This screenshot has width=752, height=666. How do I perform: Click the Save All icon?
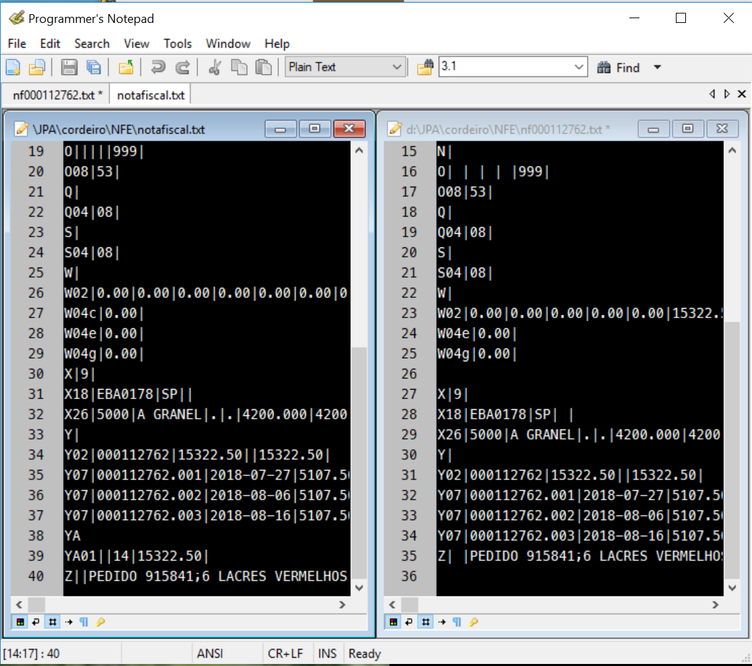pyautogui.click(x=94, y=67)
